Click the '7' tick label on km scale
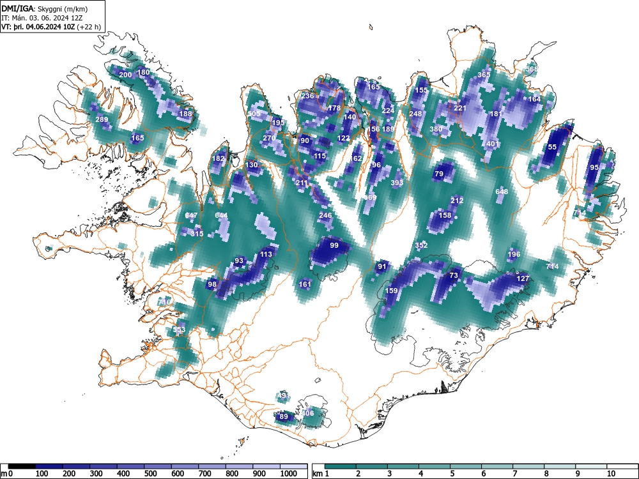639x479 pixels. point(514,474)
